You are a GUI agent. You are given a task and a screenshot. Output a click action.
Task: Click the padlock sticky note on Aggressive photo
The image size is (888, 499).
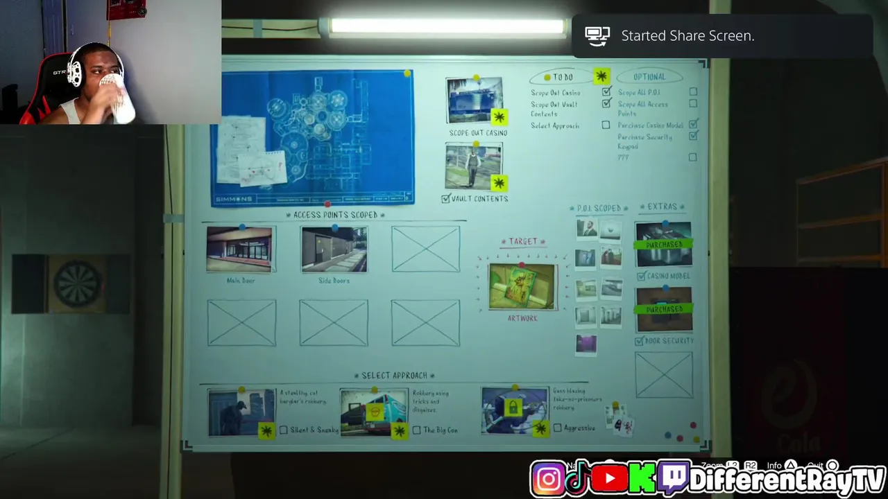tap(513, 408)
